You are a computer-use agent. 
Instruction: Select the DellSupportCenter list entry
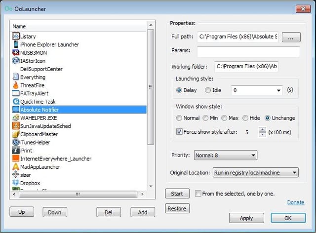[41, 69]
